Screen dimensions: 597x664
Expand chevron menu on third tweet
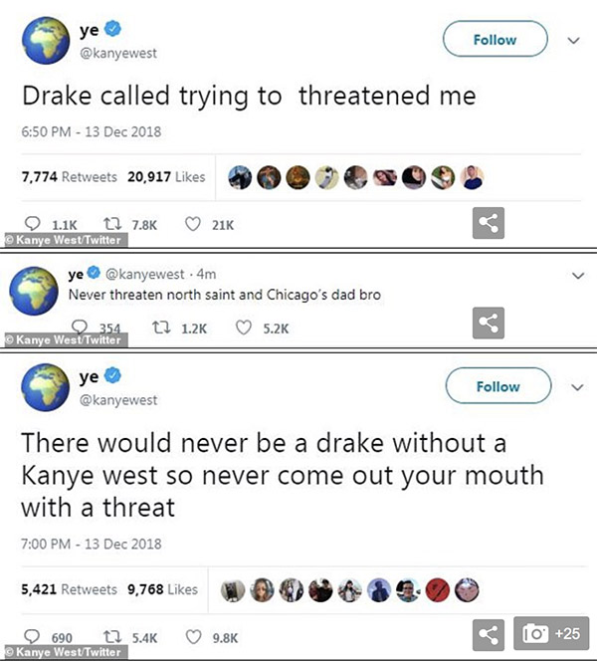point(577,387)
